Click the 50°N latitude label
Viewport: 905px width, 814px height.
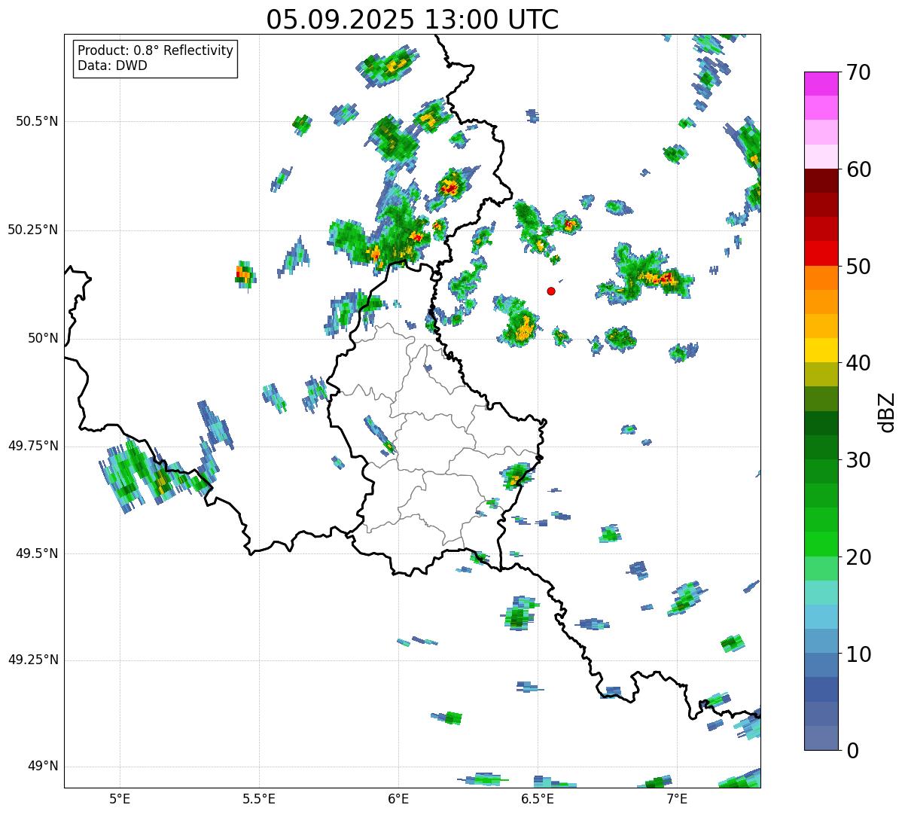point(43,338)
